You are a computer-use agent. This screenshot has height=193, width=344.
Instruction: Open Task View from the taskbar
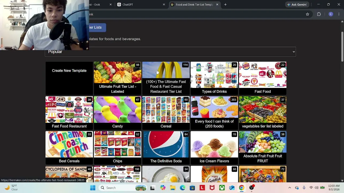click(152, 188)
